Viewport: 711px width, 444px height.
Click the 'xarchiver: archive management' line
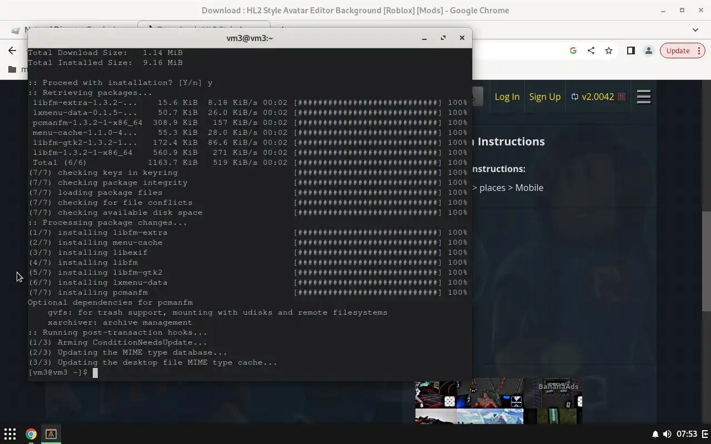coord(120,322)
